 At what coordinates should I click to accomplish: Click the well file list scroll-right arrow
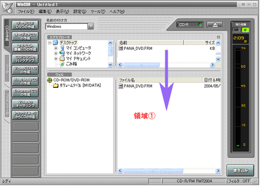coord(218,171)
